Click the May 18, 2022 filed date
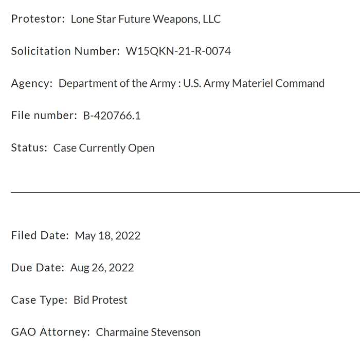This screenshot has height=354, width=360. pos(107,236)
